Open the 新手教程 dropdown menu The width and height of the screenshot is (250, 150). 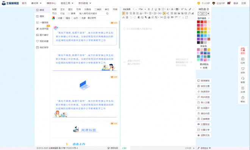pos(85,3)
